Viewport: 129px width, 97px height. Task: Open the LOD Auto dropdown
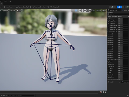point(12,11)
